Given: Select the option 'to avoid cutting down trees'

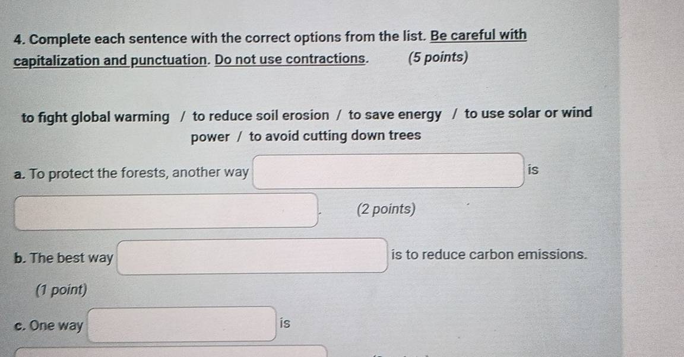Looking at the screenshot, I should coord(335,137).
